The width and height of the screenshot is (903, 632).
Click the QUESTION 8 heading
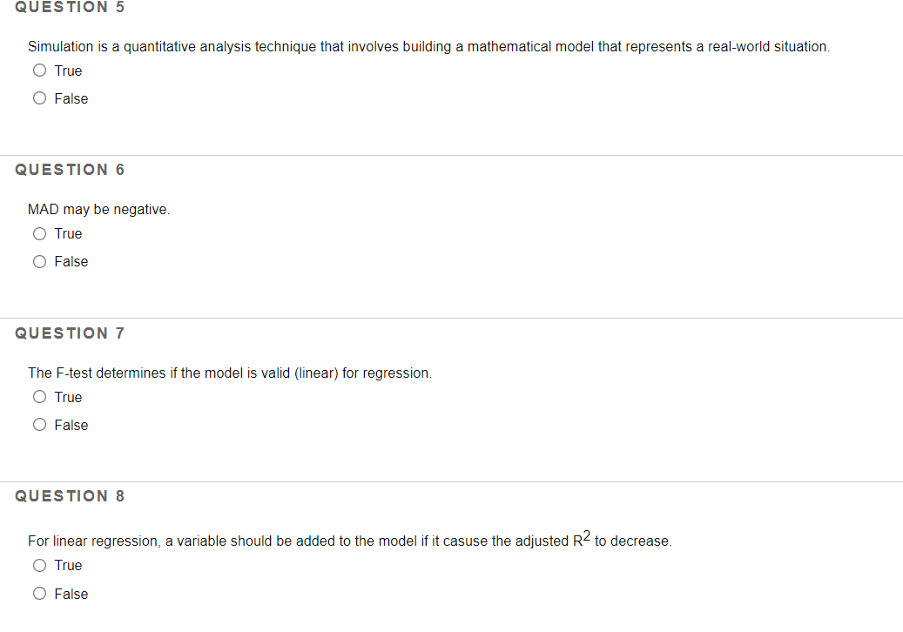click(69, 495)
